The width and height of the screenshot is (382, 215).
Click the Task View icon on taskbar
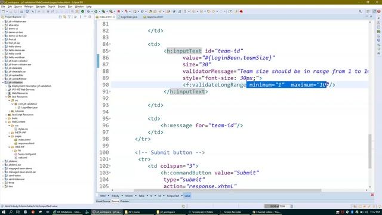coord(18,212)
